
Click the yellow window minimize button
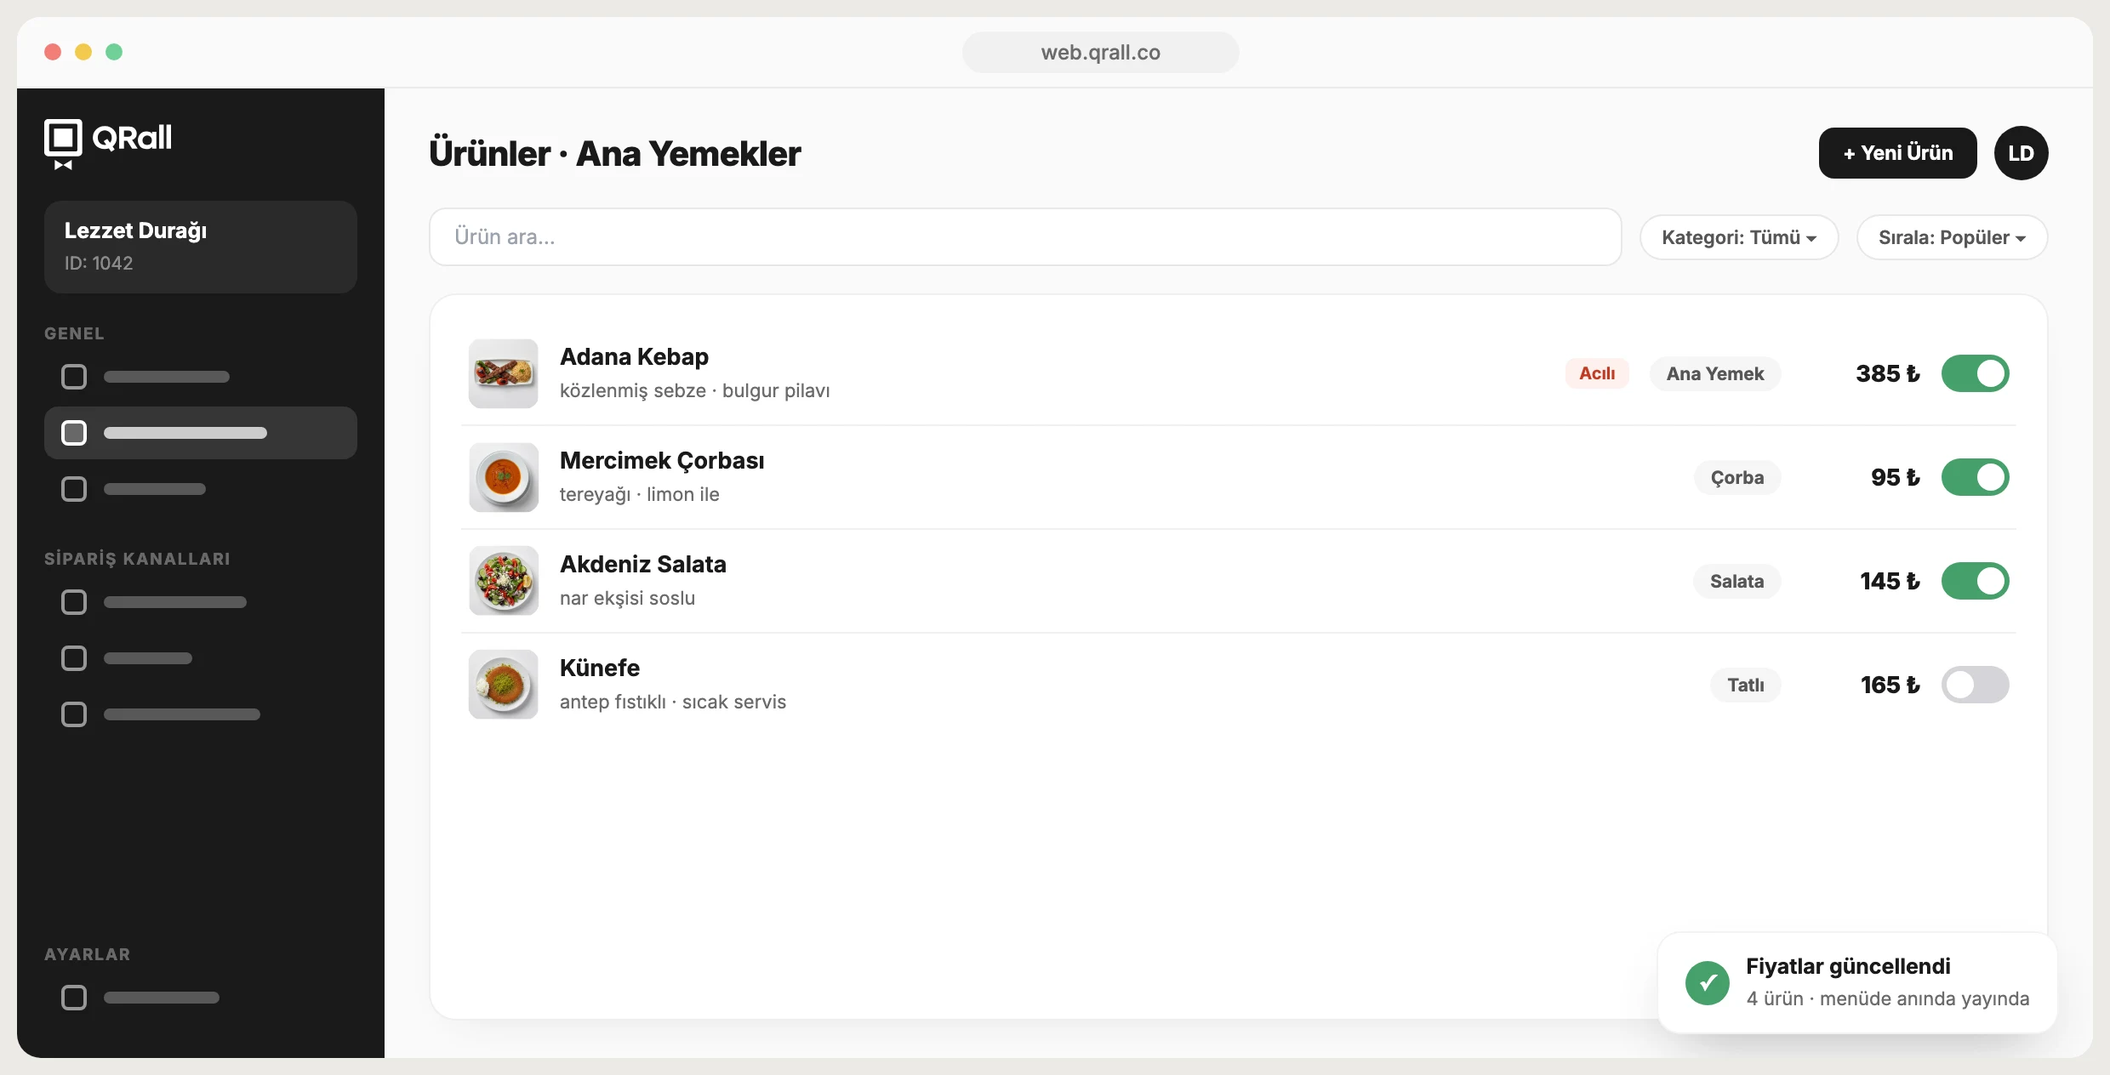(83, 52)
